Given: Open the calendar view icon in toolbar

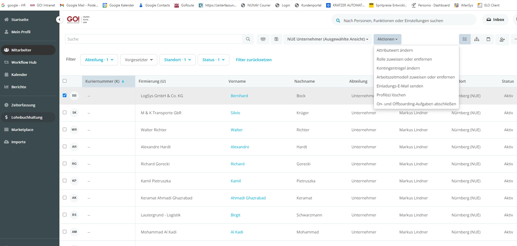Looking at the screenshot, I should pyautogui.click(x=488, y=39).
